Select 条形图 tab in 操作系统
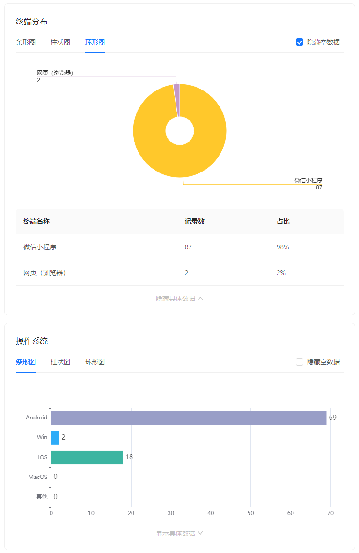This screenshot has height=553, width=359. [x=26, y=362]
